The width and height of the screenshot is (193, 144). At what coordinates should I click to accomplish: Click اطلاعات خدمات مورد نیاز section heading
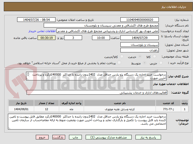tap(171, 84)
